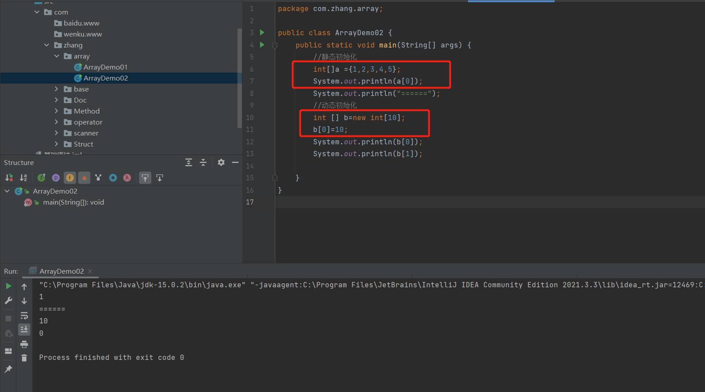Rerun ArrayDemo02 from Run panel
Screen dimensions: 705x392
click(x=8, y=286)
